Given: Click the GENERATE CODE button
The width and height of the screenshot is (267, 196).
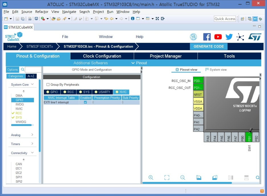Looking at the screenshot, I should point(209,46).
